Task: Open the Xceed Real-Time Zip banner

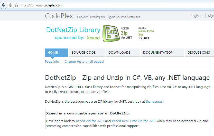Action: [x=146, y=33]
